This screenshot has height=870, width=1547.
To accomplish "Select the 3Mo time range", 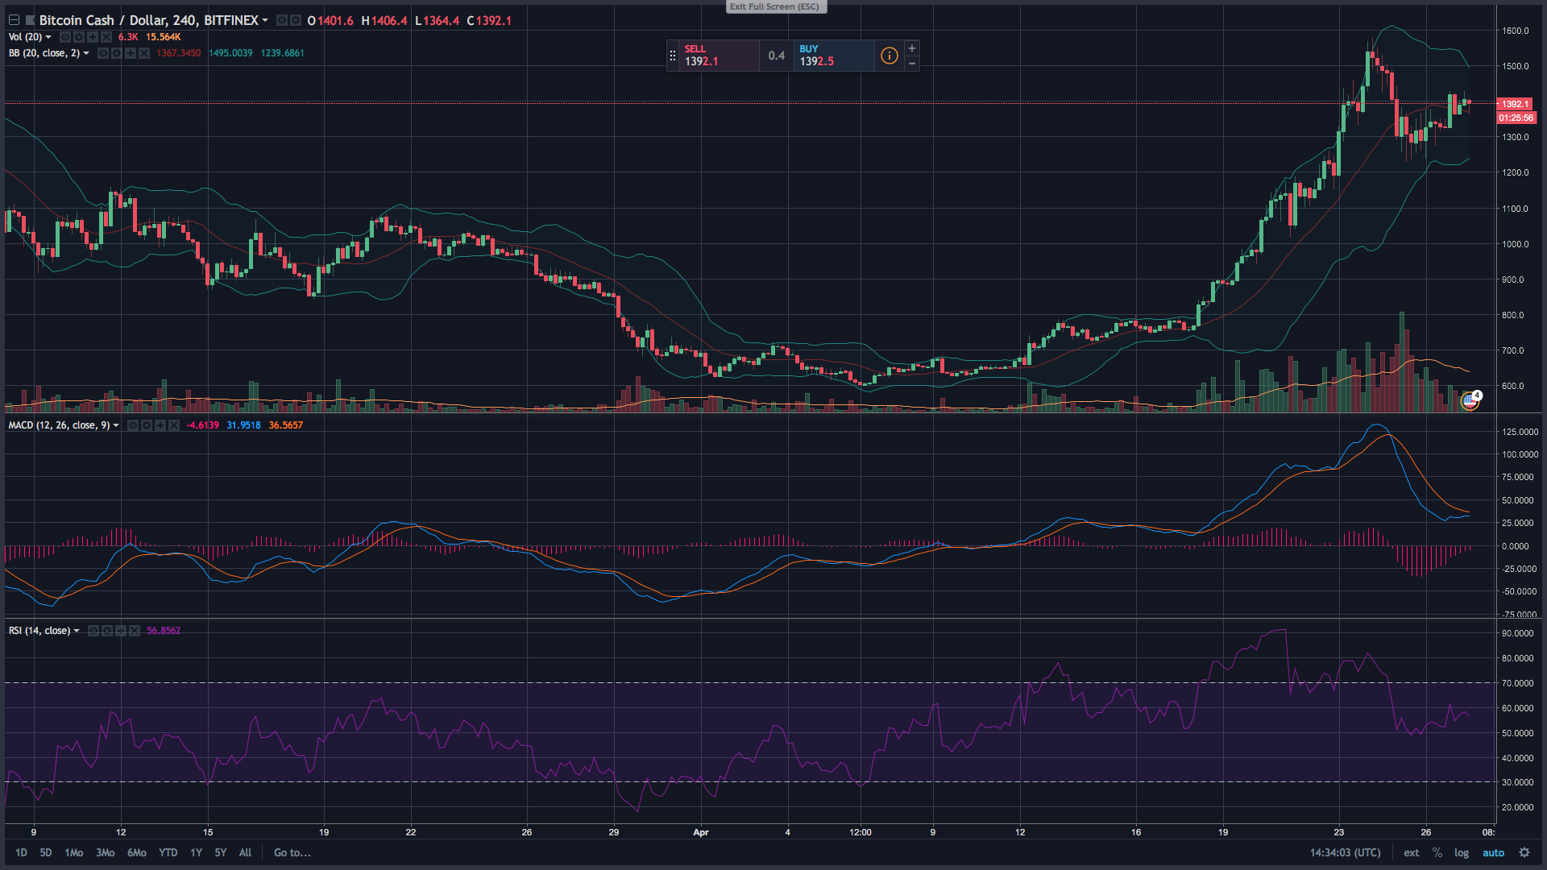I will [x=106, y=852].
